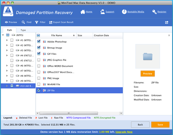Click the Support agent icon
The height and width of the screenshot is (135, 173).
pos(102,12)
